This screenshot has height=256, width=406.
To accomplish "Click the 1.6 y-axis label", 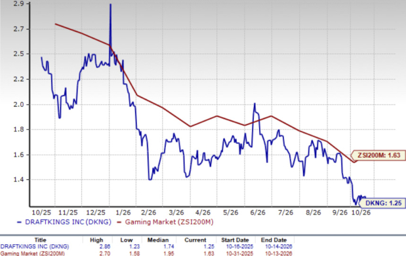I will click(18, 155).
